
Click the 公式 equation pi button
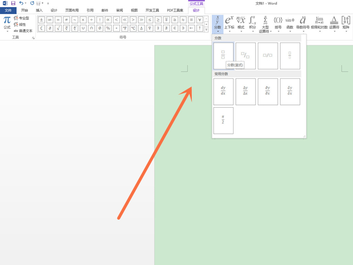pos(6,22)
